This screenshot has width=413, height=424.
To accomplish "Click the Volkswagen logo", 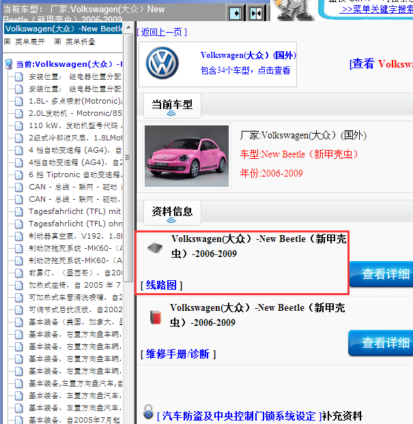I will (x=162, y=63).
